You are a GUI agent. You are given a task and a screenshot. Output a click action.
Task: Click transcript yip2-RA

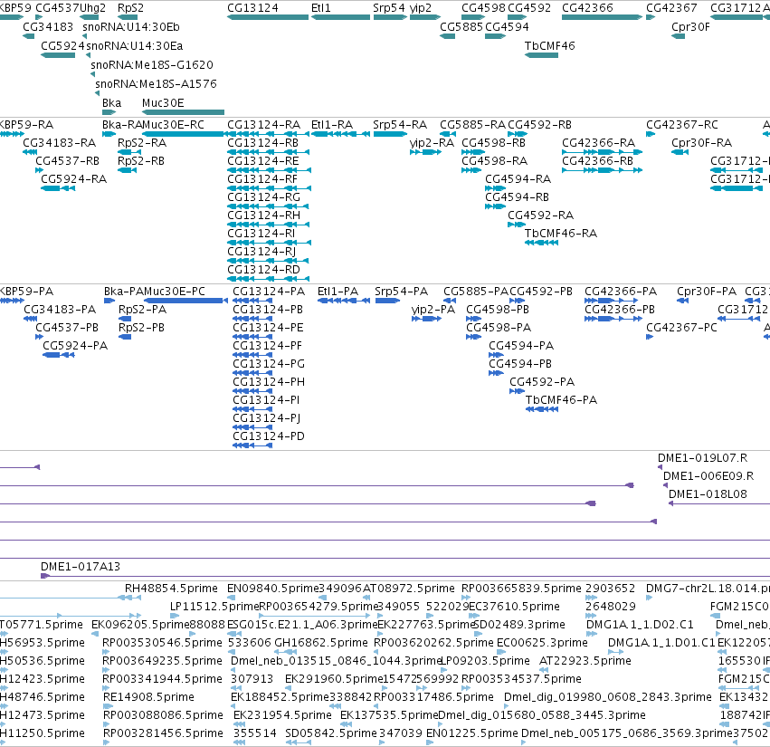(425, 152)
